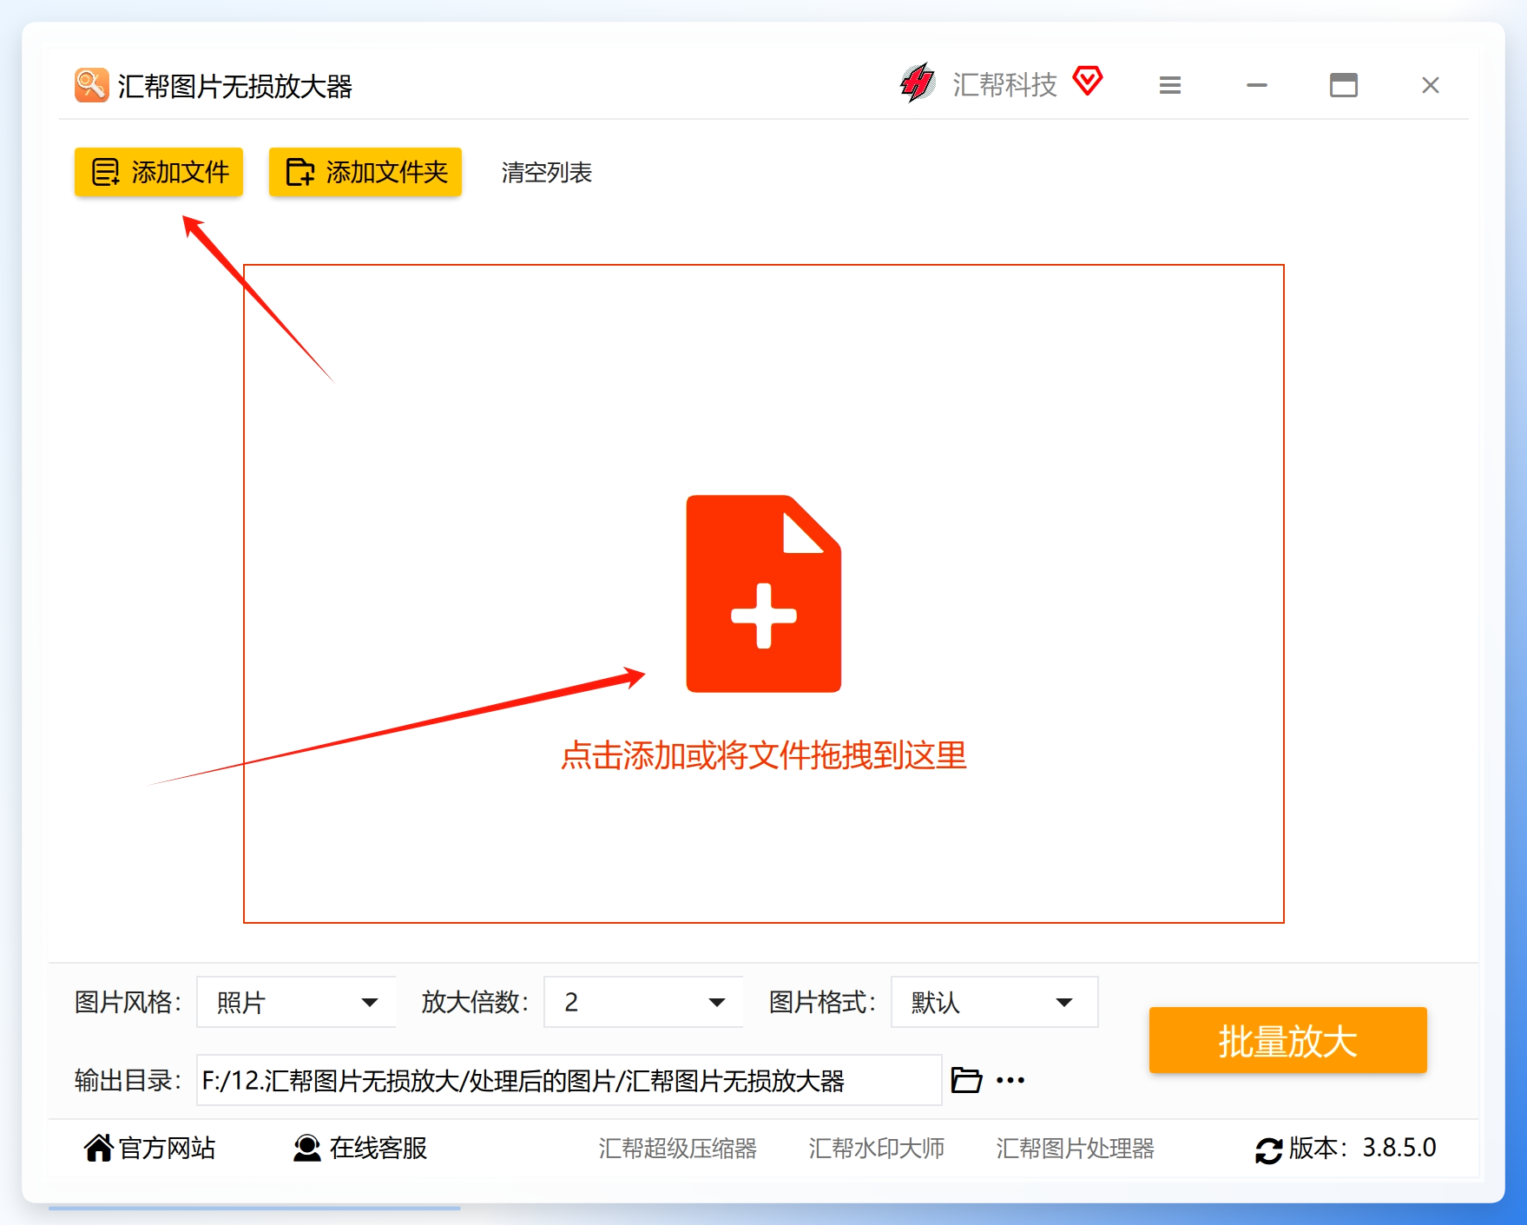Close the 汇帮图片无损放大器 window
1527x1225 pixels.
[1431, 85]
